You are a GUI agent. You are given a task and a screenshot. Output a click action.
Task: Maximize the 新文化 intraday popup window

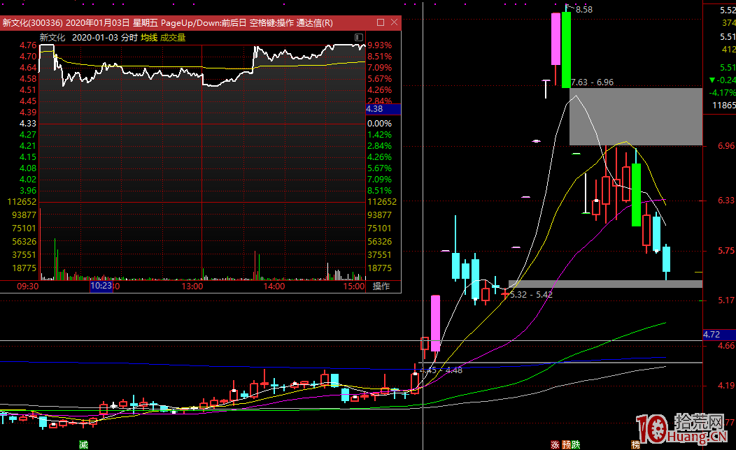380,22
